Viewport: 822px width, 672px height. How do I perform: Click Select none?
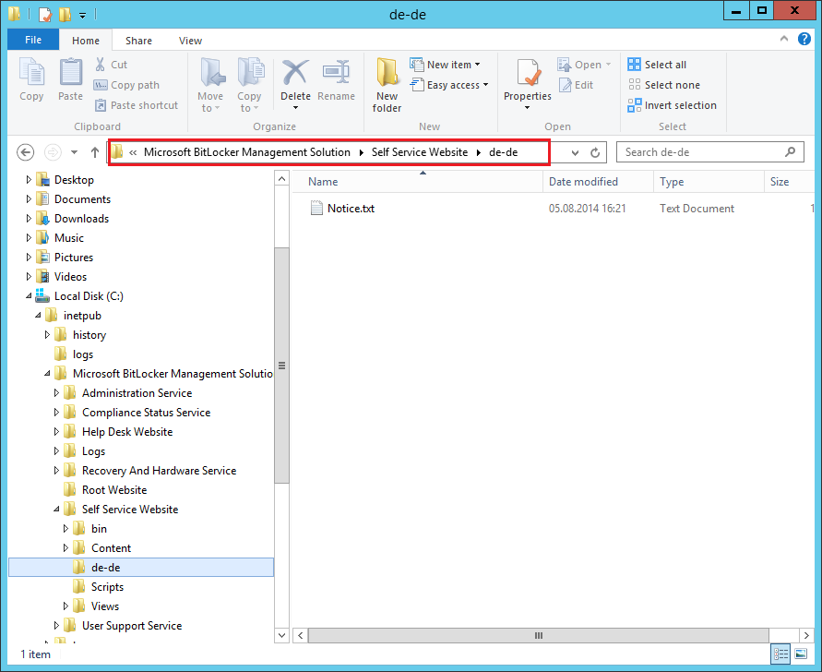point(663,85)
